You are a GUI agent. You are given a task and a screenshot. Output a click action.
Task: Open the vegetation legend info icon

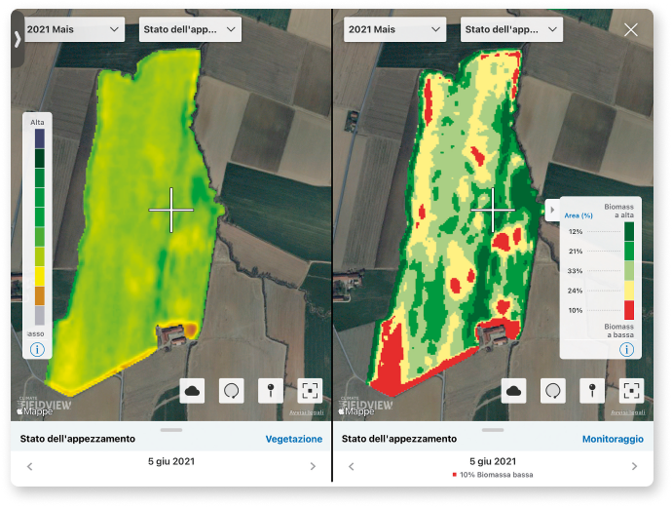38,349
